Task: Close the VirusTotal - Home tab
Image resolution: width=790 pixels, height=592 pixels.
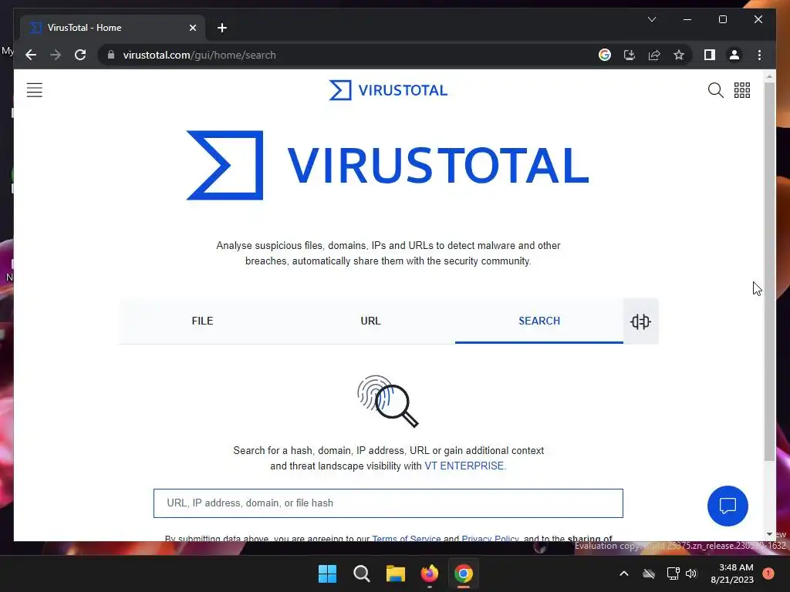Action: click(x=192, y=28)
